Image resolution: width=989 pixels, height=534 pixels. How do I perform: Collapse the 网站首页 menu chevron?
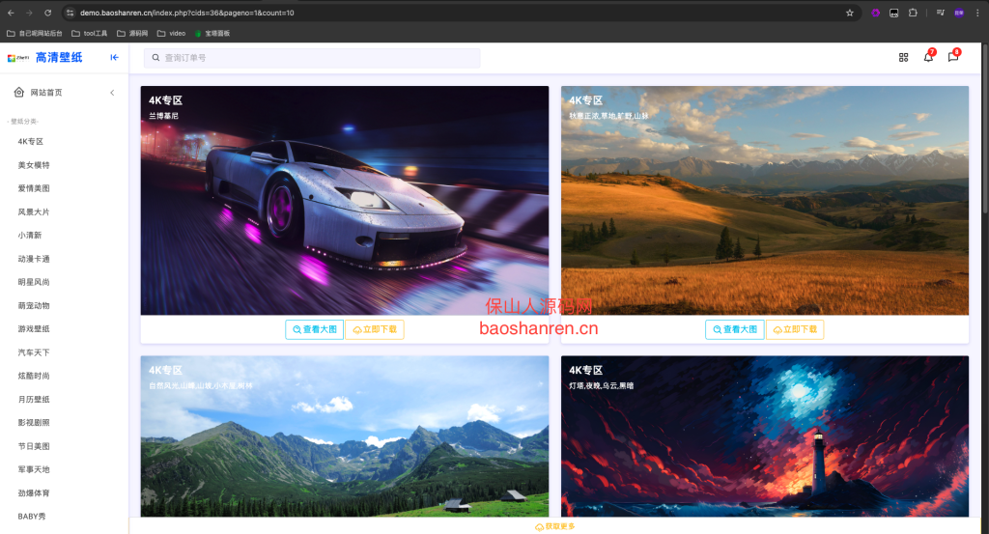[x=112, y=93]
